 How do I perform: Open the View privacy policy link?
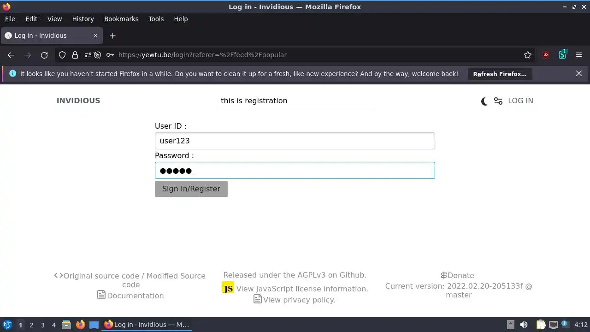pyautogui.click(x=299, y=300)
